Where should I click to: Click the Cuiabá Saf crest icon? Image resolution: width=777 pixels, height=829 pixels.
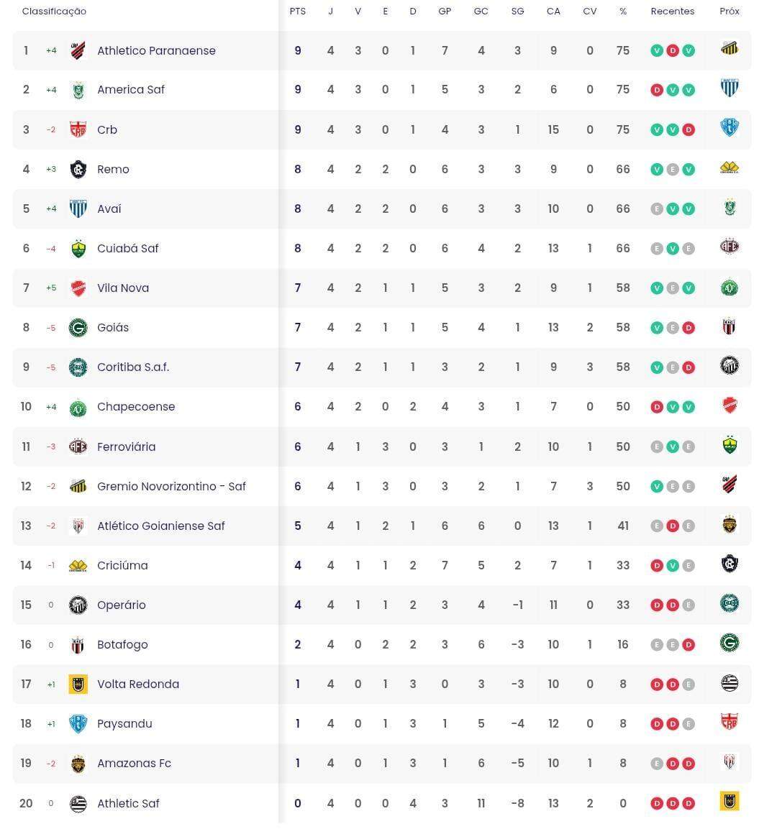pyautogui.click(x=78, y=249)
